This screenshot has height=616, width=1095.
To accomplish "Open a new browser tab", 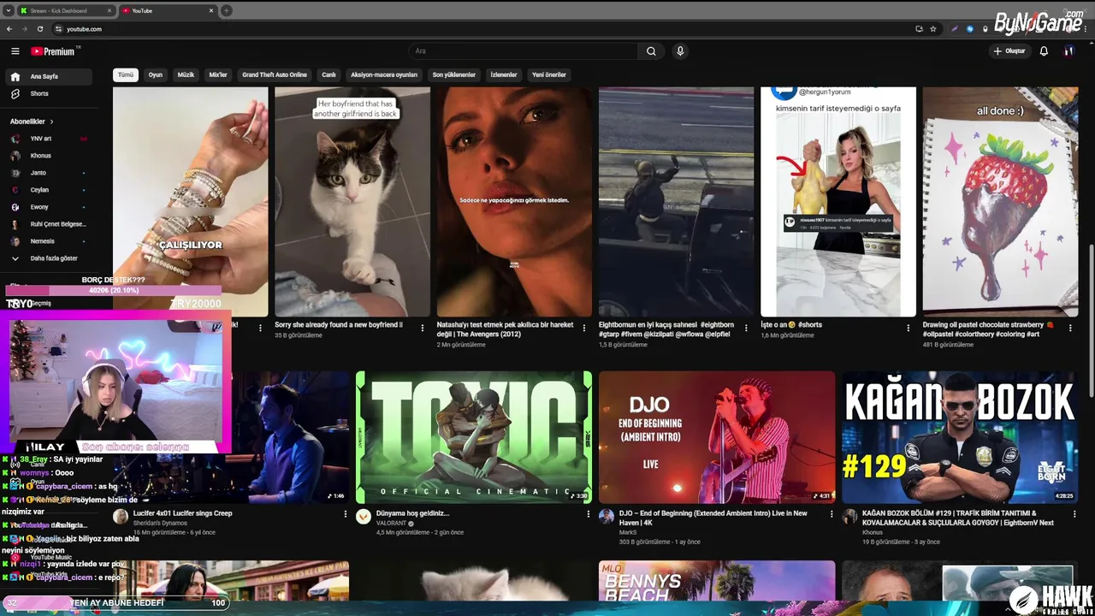I will pyautogui.click(x=227, y=11).
